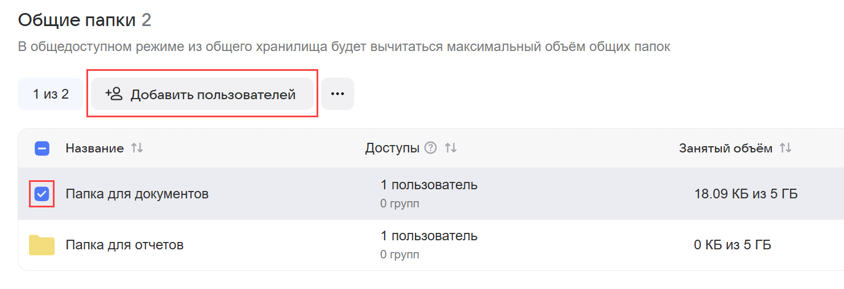Image resolution: width=844 pixels, height=289 pixels.
Task: Click the yellow folder icon for Папка для отчетов
Action: tap(41, 245)
